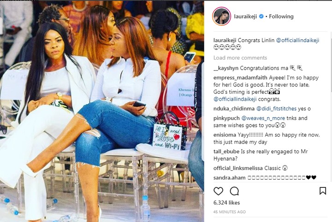View the 6,324 likes list
This screenshot has width=332, height=222.
226,203
